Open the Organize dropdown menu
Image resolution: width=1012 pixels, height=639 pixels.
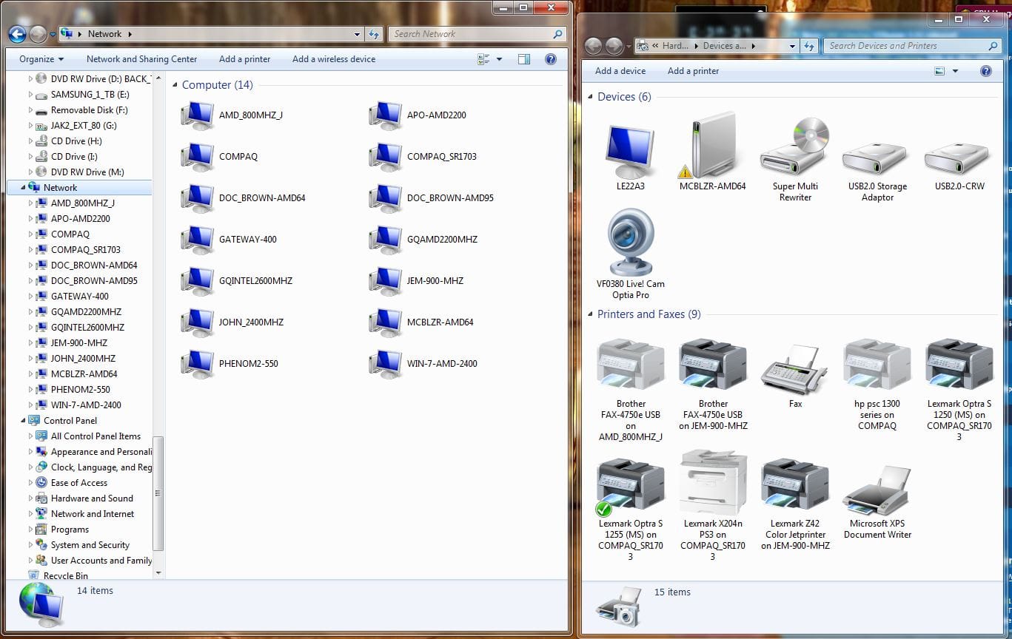[41, 59]
